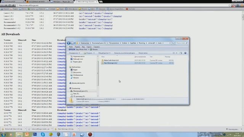Image resolution: width=244 pixels, height=137 pixels.
Task: Select Локальный диск (C:) in the tree
Action: (x=79, y=91)
